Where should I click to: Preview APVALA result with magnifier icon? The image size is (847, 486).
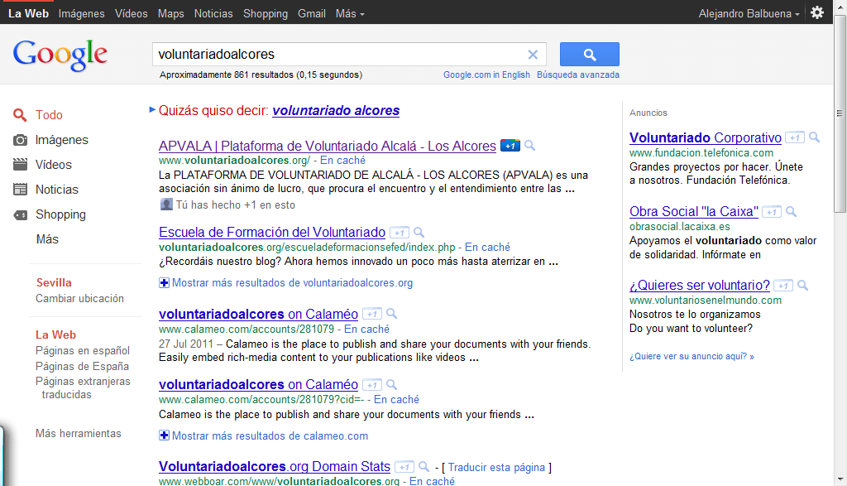[530, 146]
